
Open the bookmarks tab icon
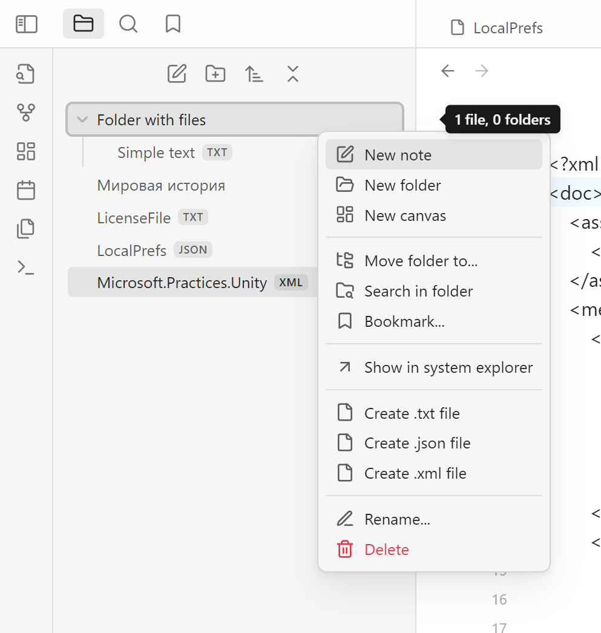tap(172, 24)
